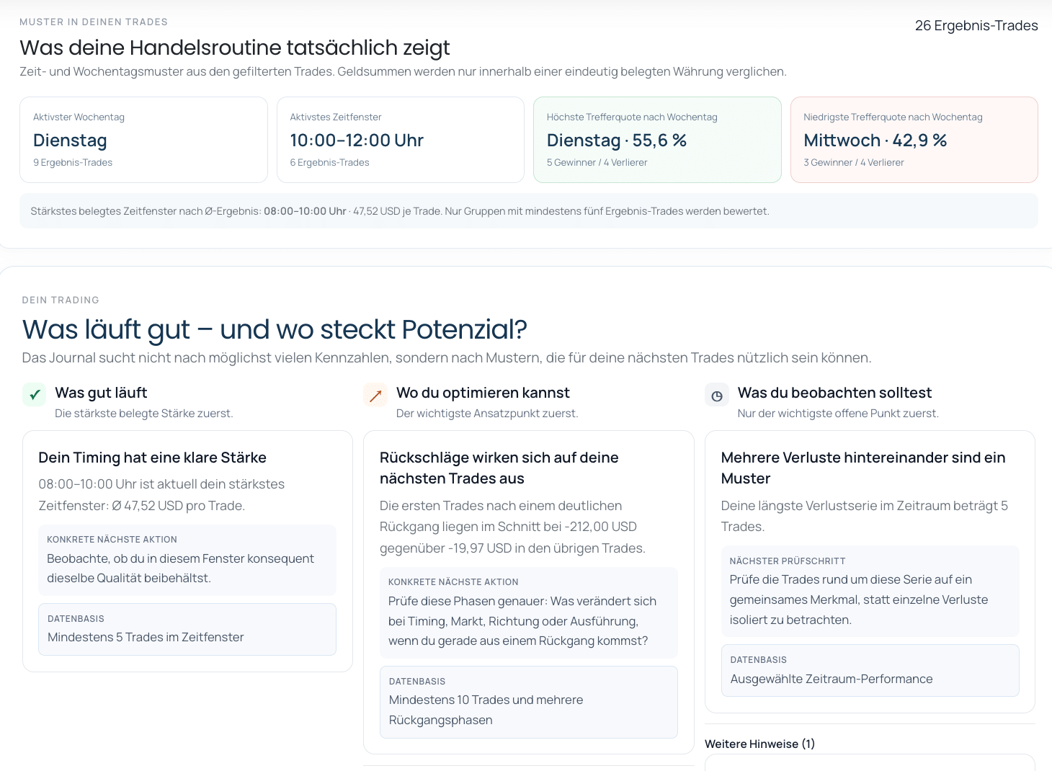The height and width of the screenshot is (771, 1052).
Task: Click the DEIN TRADING section label
Action: pos(61,300)
